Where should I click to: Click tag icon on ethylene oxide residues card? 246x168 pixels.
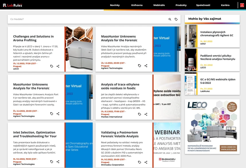pos(140,114)
